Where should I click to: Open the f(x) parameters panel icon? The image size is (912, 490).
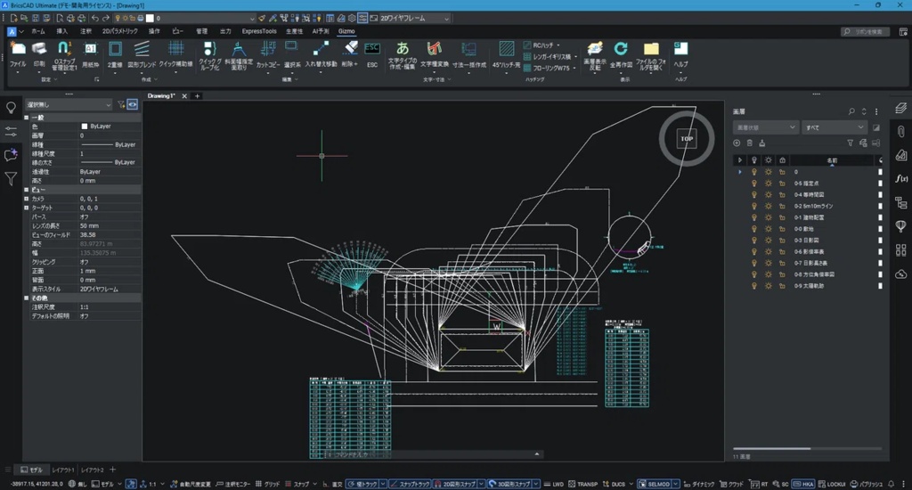pos(901,179)
